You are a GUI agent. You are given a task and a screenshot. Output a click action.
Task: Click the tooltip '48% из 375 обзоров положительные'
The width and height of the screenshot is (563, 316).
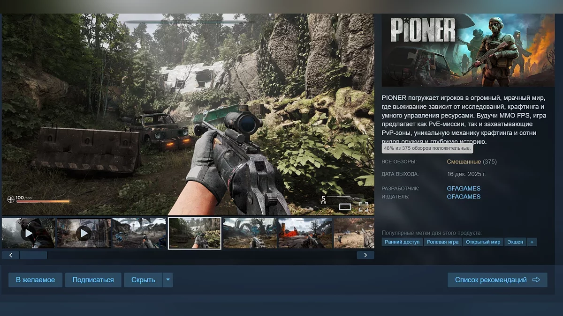(427, 148)
